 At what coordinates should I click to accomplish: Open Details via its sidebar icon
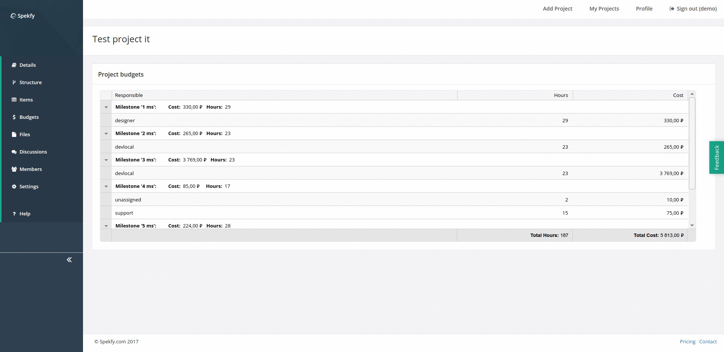[14, 65]
